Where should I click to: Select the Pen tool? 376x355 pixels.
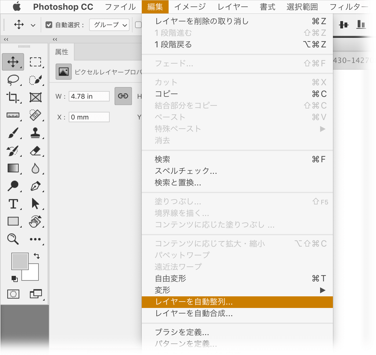pos(35,186)
